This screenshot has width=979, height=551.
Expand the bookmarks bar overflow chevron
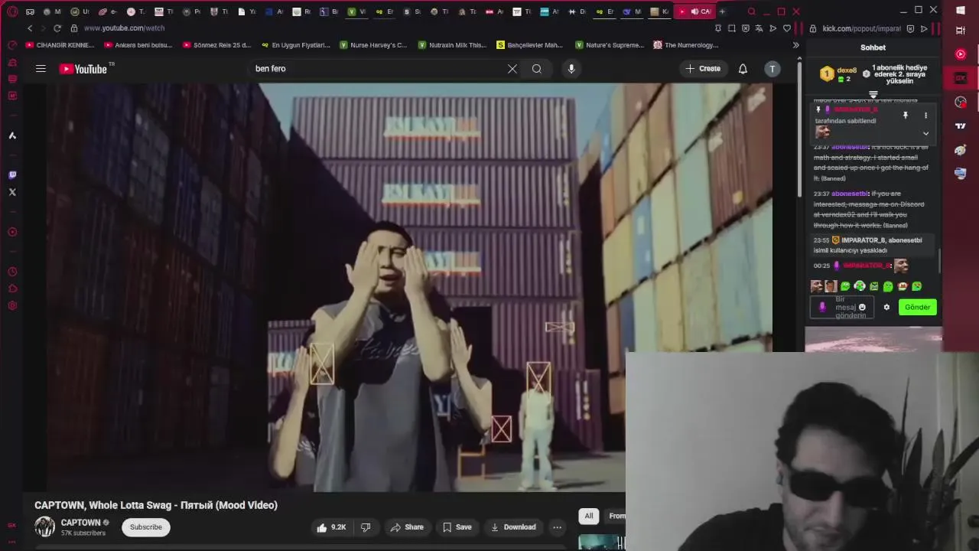pyautogui.click(x=795, y=45)
